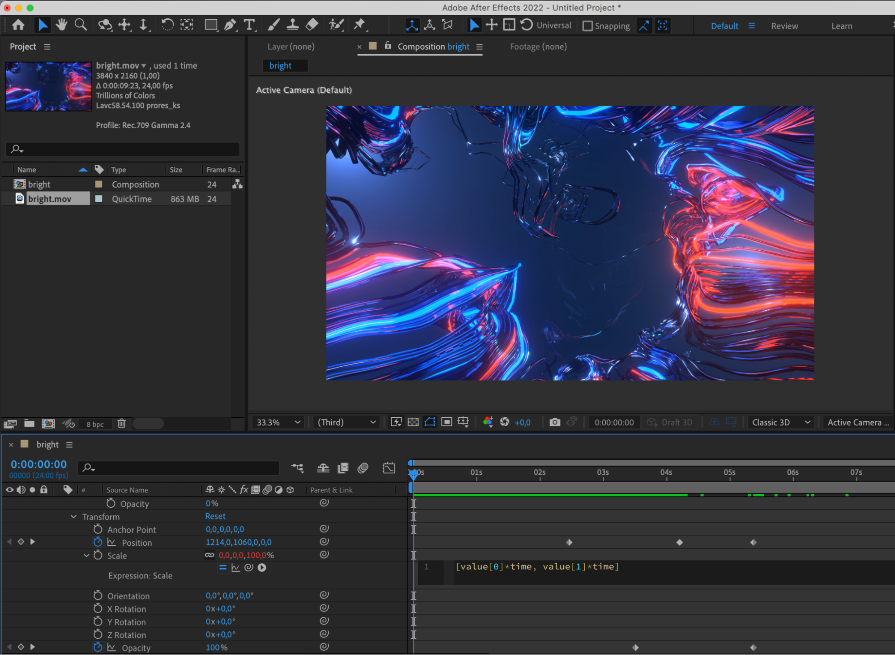This screenshot has height=655, width=895.
Task: Open the Footage (none) tab
Action: (538, 47)
